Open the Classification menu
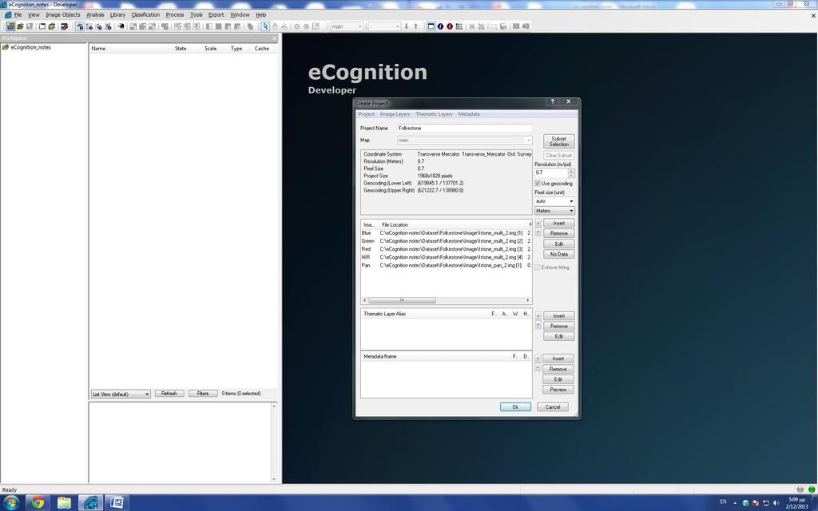 coord(145,14)
